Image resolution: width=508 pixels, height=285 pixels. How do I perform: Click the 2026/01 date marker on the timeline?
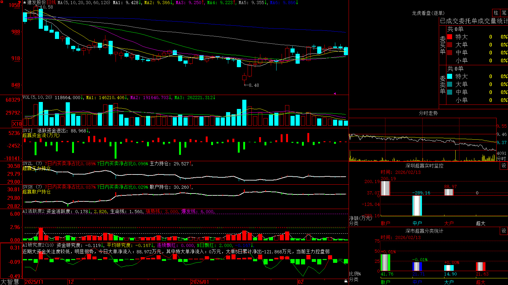click(200, 282)
